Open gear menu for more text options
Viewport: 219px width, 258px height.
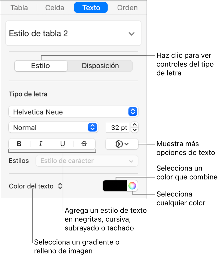122,144
